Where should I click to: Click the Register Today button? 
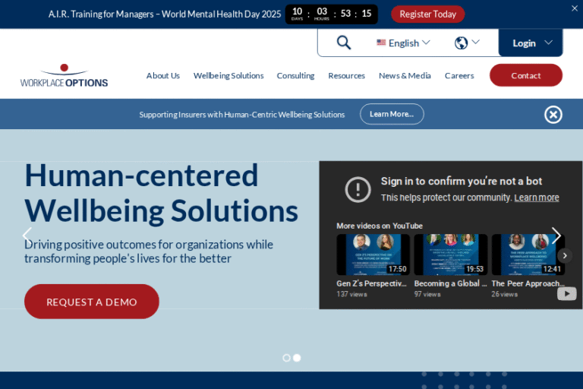click(x=427, y=14)
